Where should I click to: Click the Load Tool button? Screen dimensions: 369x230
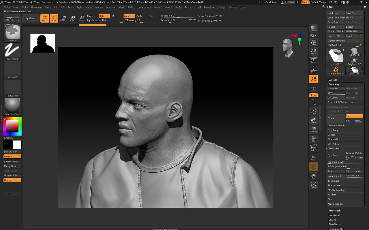point(336,13)
